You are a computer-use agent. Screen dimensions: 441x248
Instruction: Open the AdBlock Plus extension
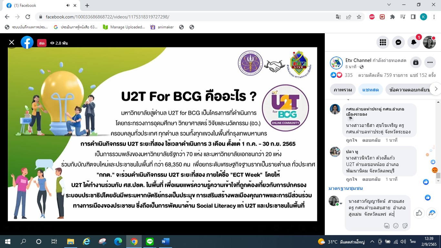tap(372, 17)
